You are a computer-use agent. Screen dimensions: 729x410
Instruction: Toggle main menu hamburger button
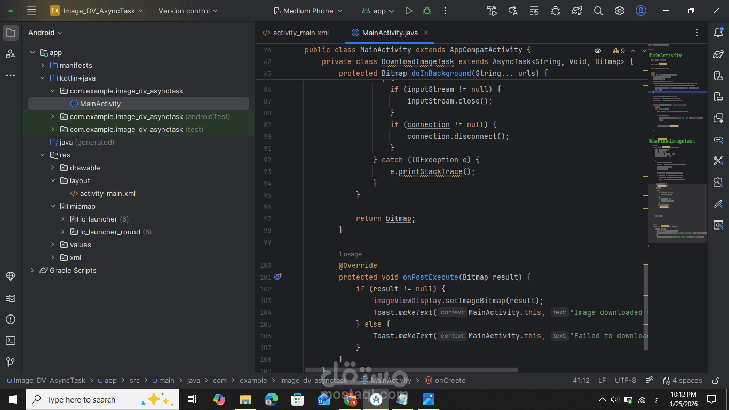(x=31, y=11)
